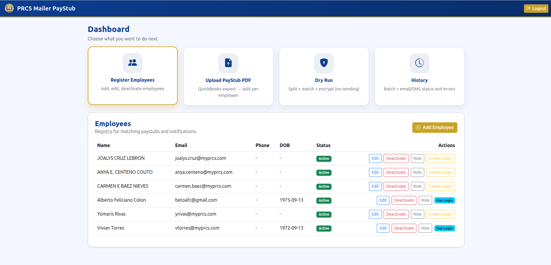Click the PRCS Mailer PayStub title
Image resolution: width=551 pixels, height=265 pixels.
[x=46, y=8]
